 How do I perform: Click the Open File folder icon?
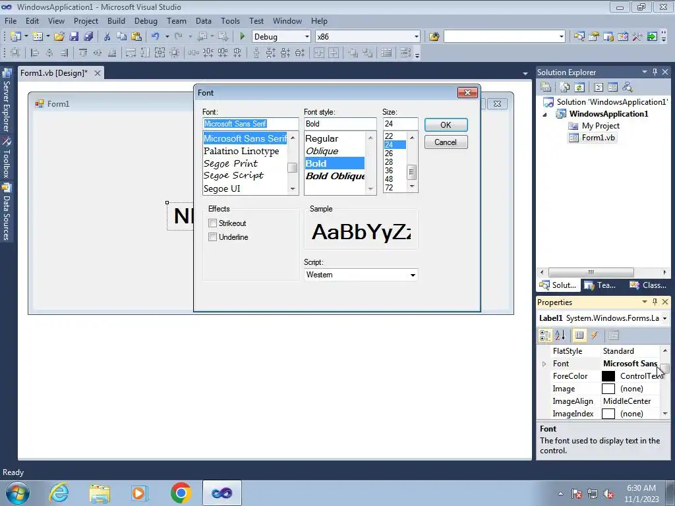[59, 37]
